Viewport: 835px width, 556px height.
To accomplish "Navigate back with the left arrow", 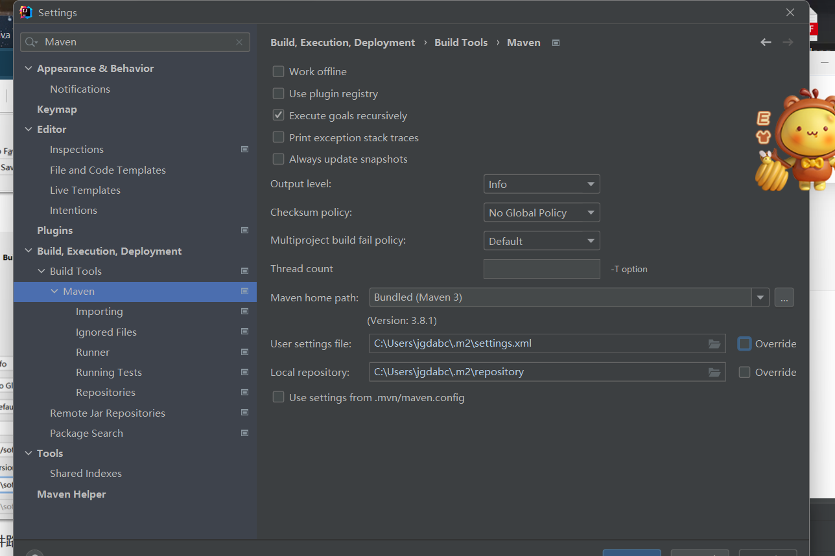I will tap(766, 42).
